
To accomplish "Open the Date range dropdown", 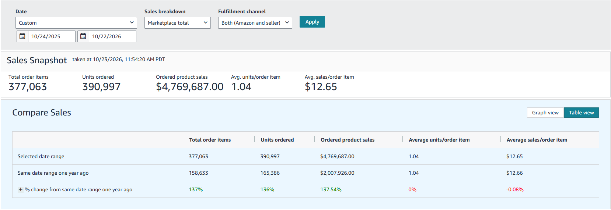I will click(x=76, y=23).
